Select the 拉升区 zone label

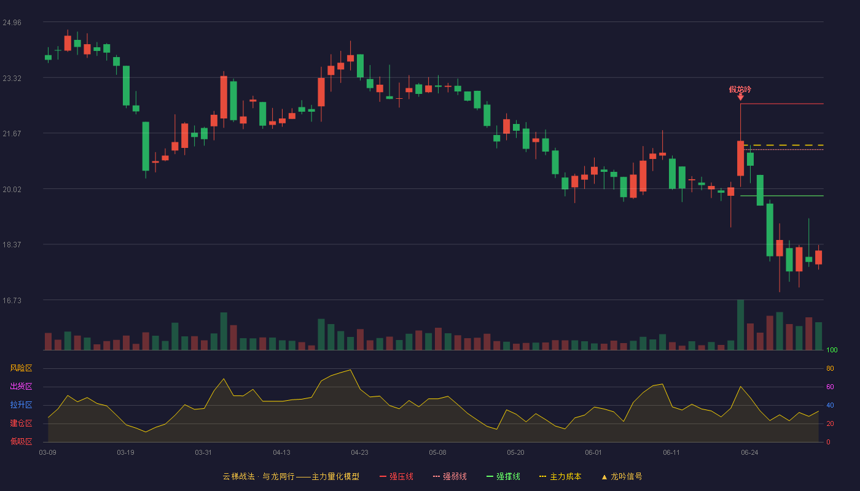coord(21,405)
